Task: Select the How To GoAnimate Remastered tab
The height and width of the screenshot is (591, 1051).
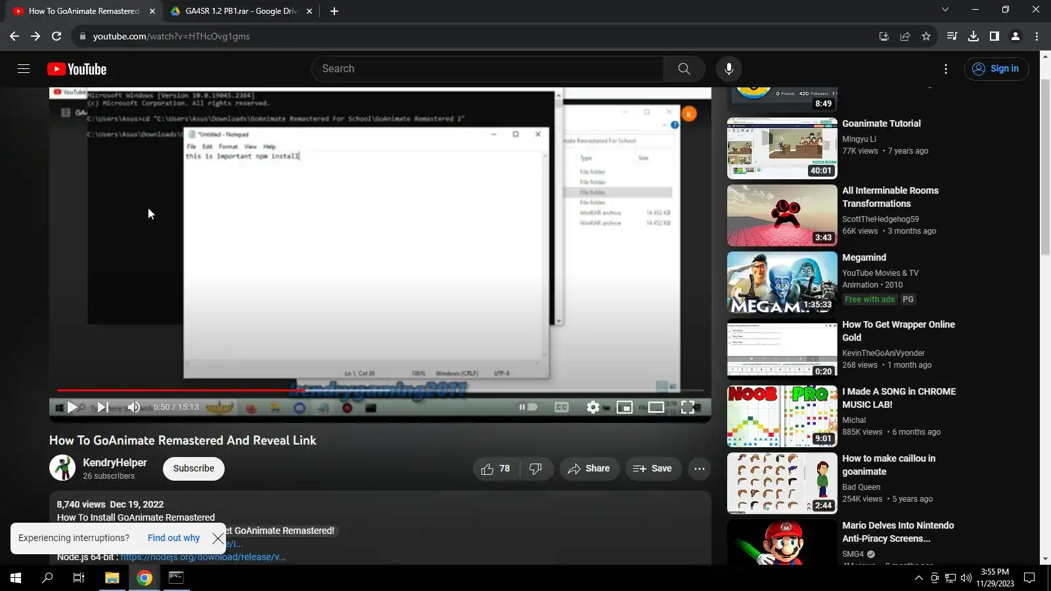Action: (x=83, y=11)
